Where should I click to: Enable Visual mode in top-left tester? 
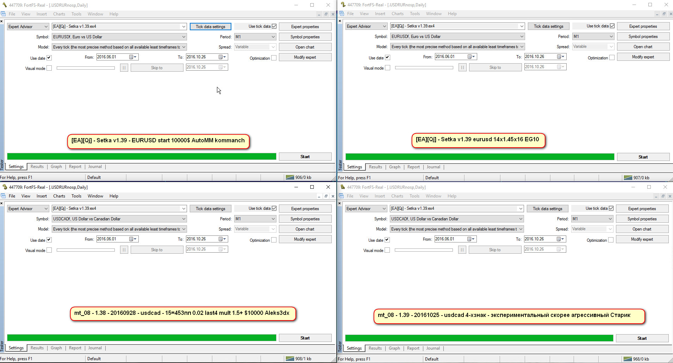point(49,68)
